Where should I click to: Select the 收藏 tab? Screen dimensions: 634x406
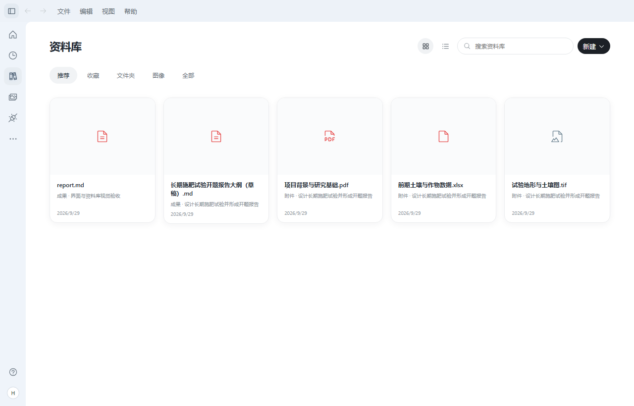pyautogui.click(x=93, y=75)
